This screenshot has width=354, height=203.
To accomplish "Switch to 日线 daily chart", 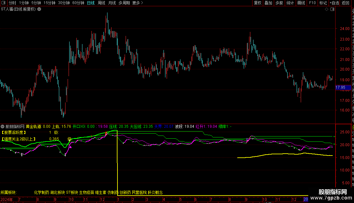I will point(91,3).
